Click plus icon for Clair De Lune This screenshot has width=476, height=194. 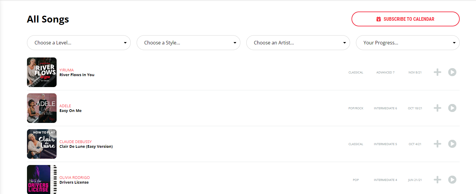point(437,144)
